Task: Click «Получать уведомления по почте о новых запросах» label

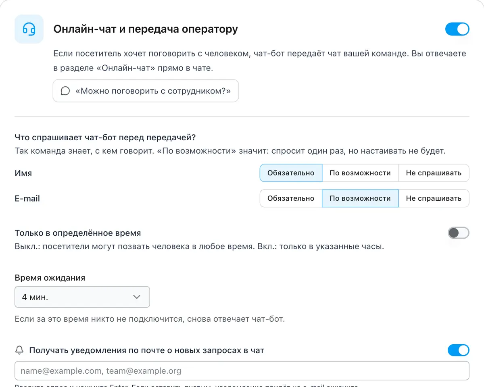Action: pyautogui.click(x=146, y=350)
